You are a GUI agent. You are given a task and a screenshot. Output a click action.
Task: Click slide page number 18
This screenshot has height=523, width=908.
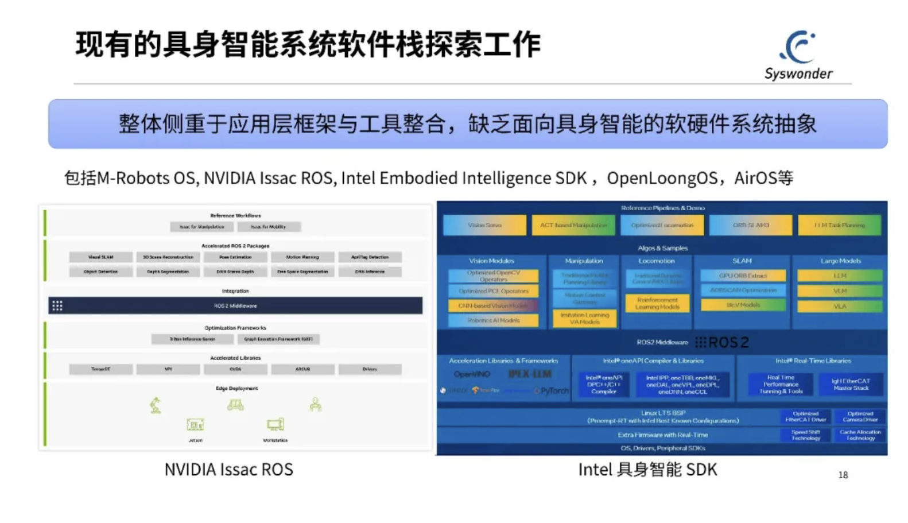pyautogui.click(x=843, y=475)
